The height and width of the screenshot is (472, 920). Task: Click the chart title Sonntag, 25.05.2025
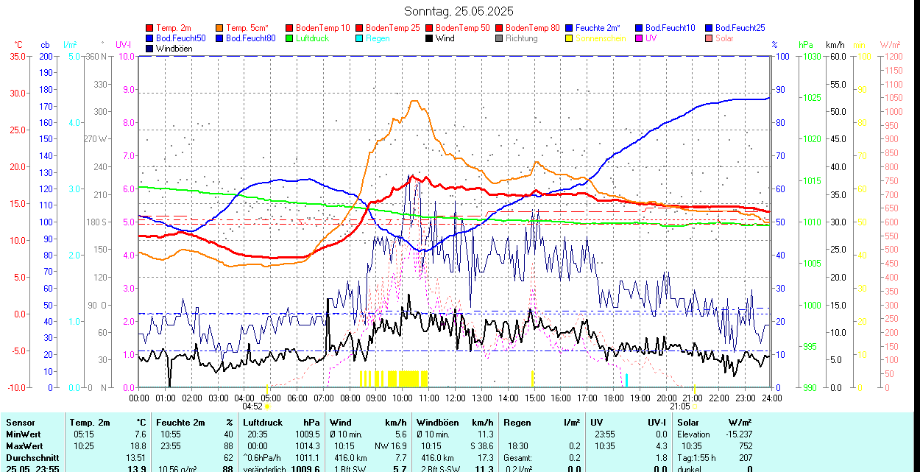459,11
